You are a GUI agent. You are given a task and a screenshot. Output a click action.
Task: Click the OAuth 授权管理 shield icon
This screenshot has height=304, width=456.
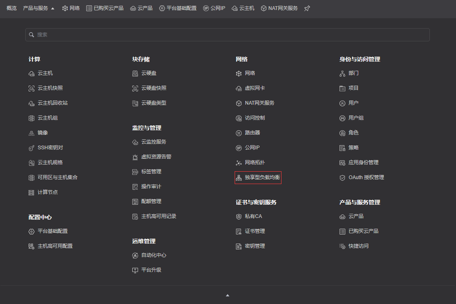point(342,177)
